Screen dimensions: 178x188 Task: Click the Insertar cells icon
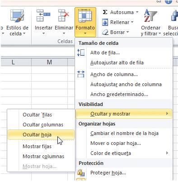43,15
